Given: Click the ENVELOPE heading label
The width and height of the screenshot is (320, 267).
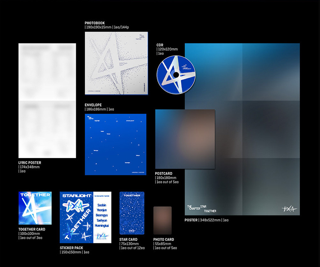Looking at the screenshot, I should (93, 105).
